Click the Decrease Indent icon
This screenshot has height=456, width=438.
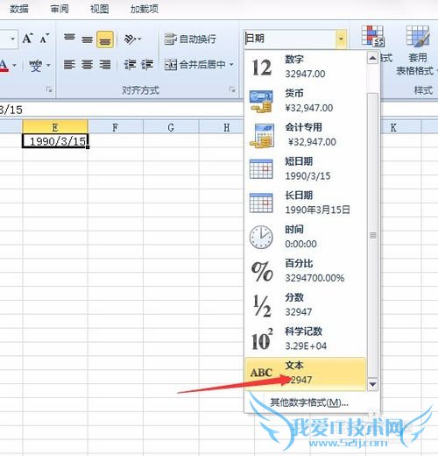pos(130,64)
